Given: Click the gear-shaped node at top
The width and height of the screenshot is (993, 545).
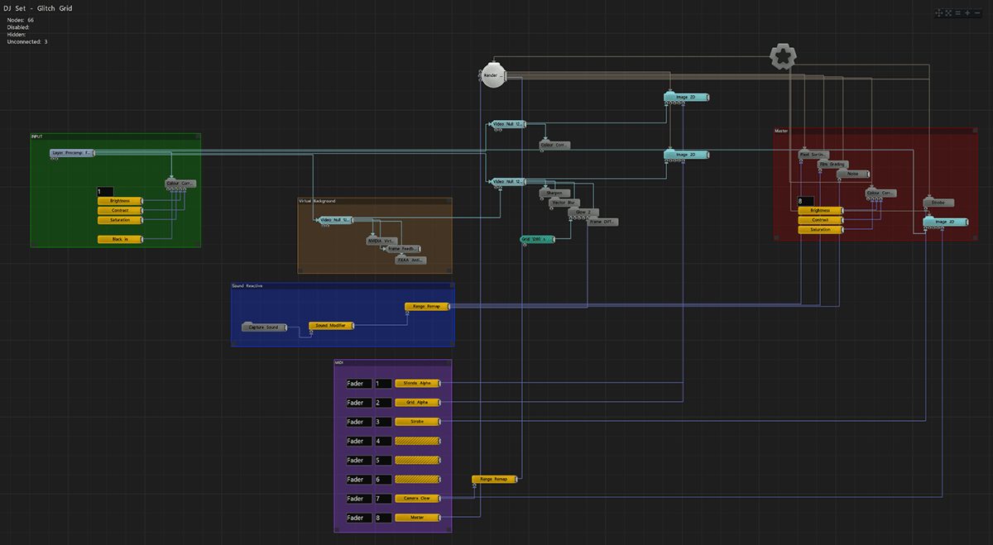Looking at the screenshot, I should [782, 57].
